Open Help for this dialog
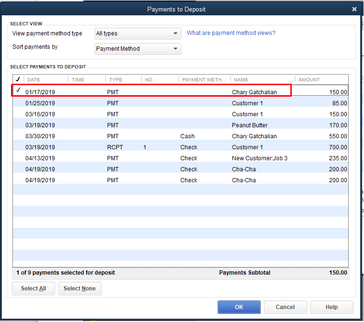364x322 pixels. coord(331,307)
